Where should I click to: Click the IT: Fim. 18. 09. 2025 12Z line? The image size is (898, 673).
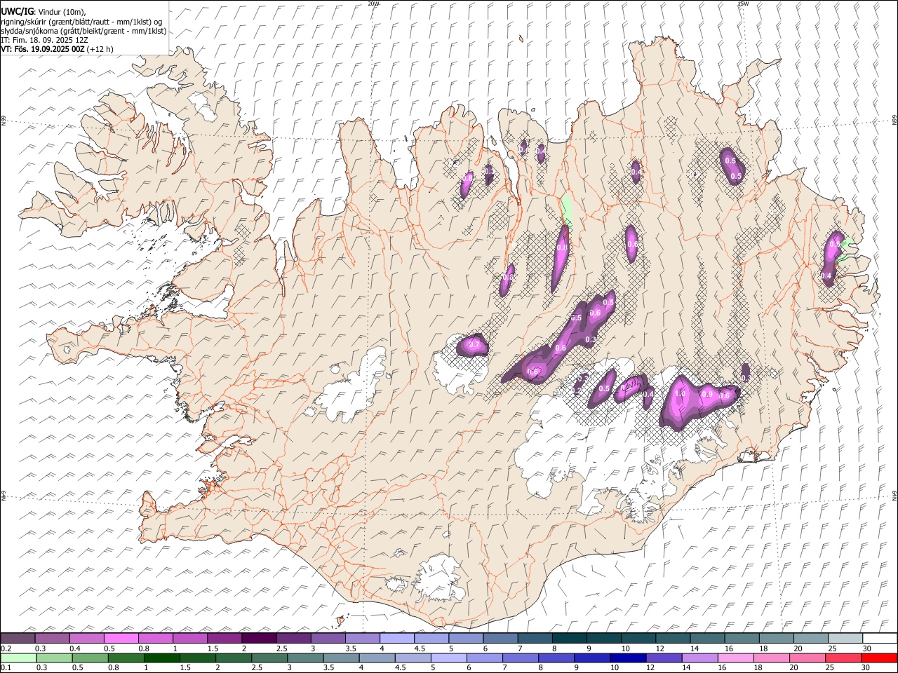point(44,40)
